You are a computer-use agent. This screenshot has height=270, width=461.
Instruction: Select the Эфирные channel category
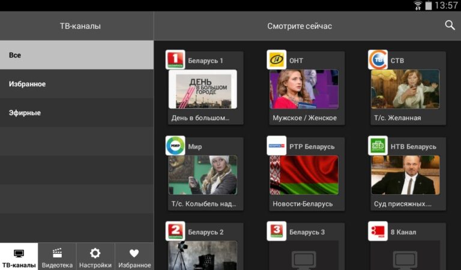(x=77, y=113)
